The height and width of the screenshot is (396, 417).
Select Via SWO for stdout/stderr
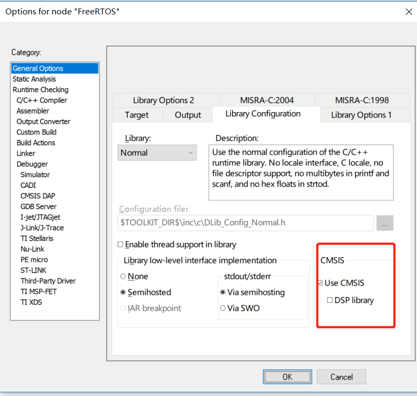click(223, 308)
